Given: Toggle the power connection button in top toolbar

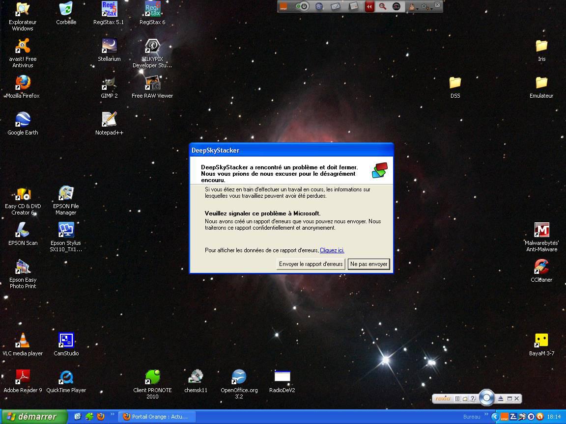Looking at the screenshot, I should pos(303,6).
